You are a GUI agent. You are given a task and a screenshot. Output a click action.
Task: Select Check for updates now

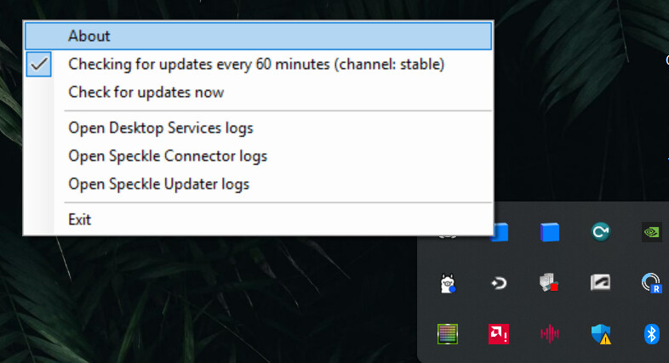(258, 93)
